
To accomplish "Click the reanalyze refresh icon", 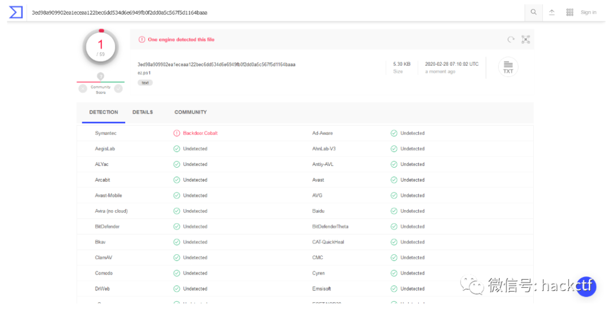I will click(511, 40).
